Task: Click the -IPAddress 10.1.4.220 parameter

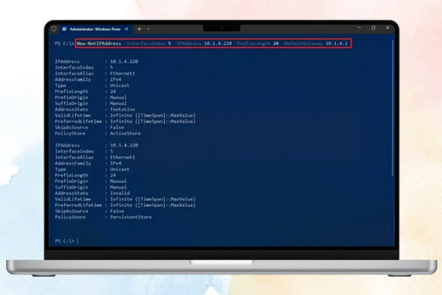Action: [x=203, y=44]
